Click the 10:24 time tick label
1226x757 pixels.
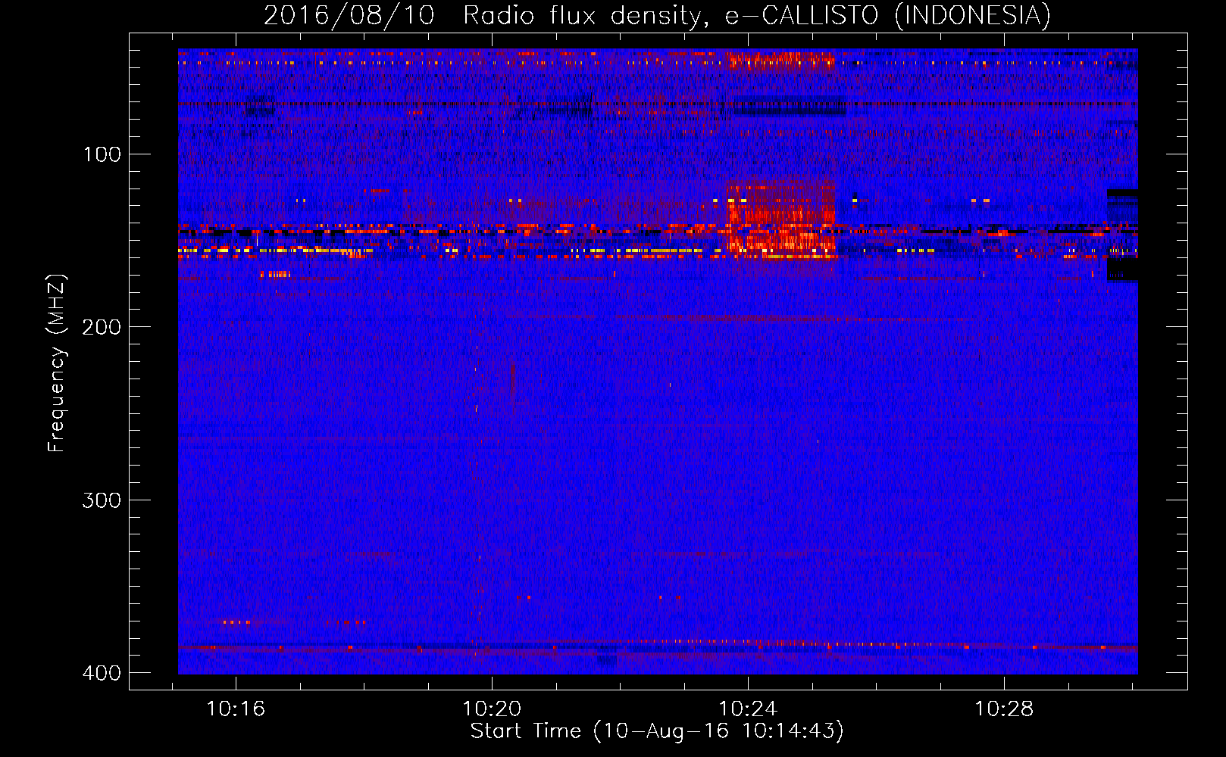tap(748, 709)
